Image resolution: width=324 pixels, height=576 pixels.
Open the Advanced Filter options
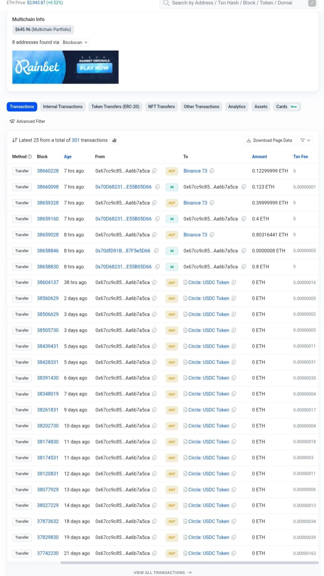pos(28,121)
